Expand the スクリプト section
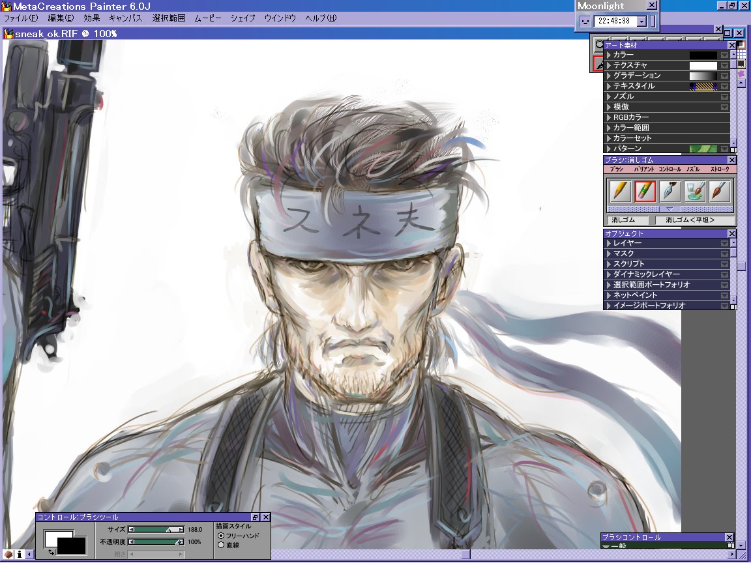 [609, 264]
